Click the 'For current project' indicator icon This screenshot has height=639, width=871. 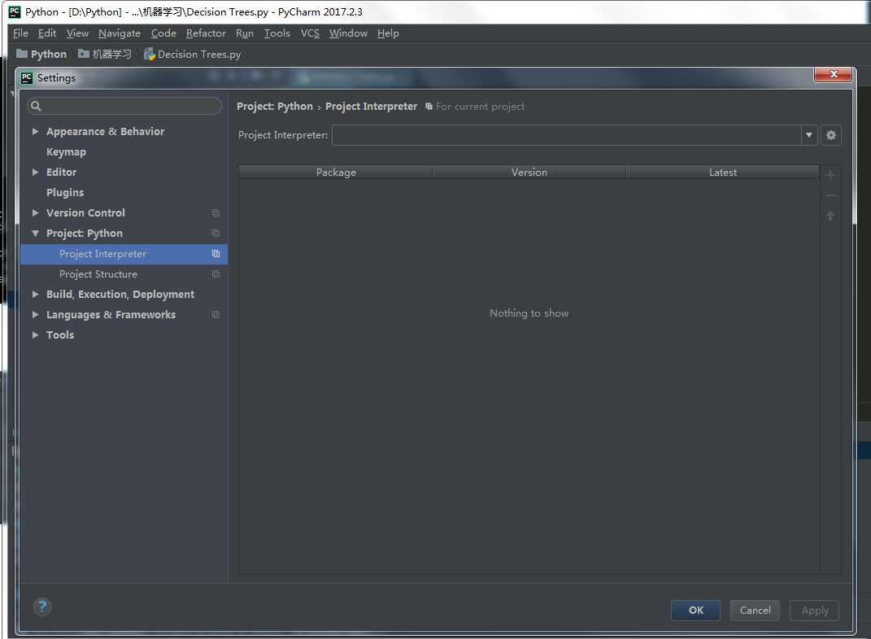(429, 106)
